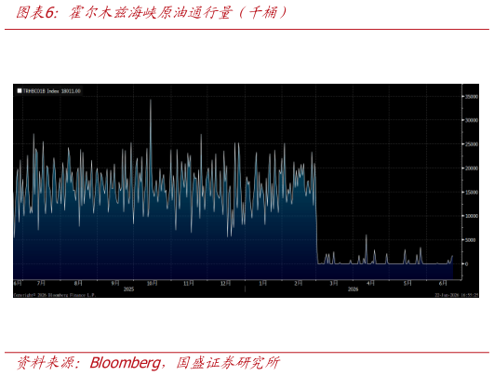Select the legend text 'TRHBCOIB Index 18011.00'
This screenshot has height=376, width=494.
(52, 91)
